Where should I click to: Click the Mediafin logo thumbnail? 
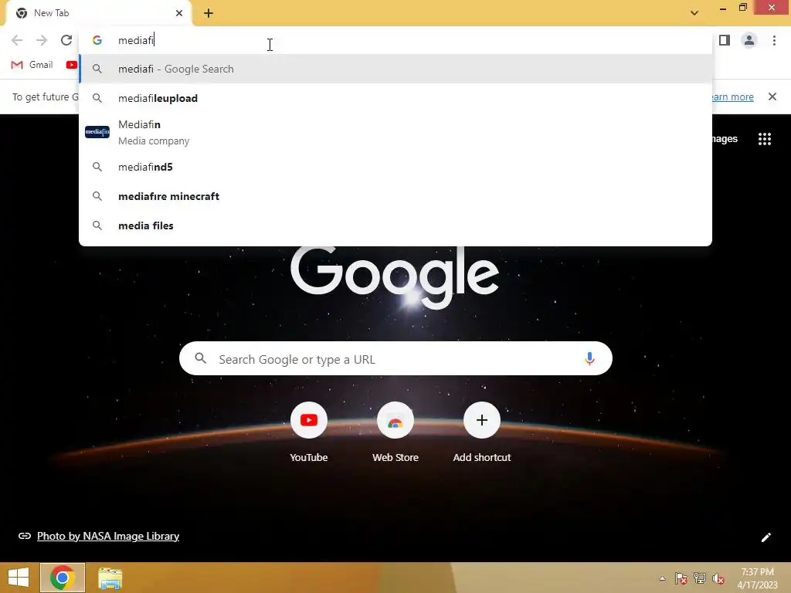coord(97,132)
